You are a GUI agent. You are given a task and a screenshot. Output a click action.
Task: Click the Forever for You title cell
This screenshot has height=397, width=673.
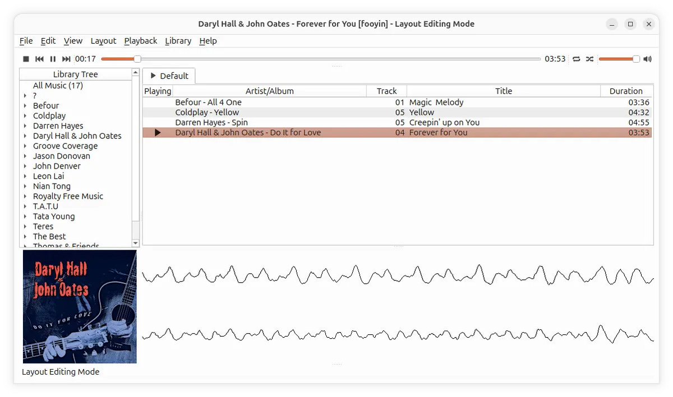[x=438, y=133]
